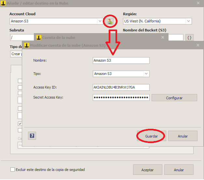Image resolution: width=204 pixels, height=180 pixels.
Task: Click the Configurar button
Action: click(174, 98)
